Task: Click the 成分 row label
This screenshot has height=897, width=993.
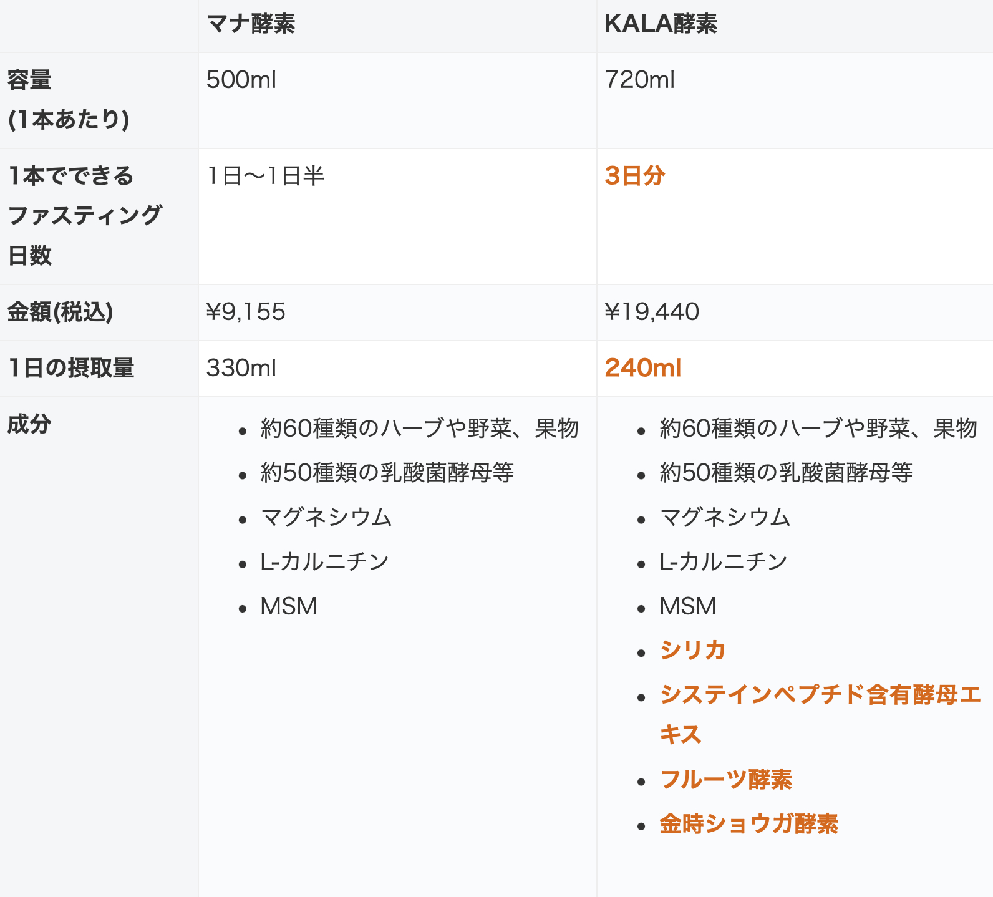Action: (x=29, y=424)
